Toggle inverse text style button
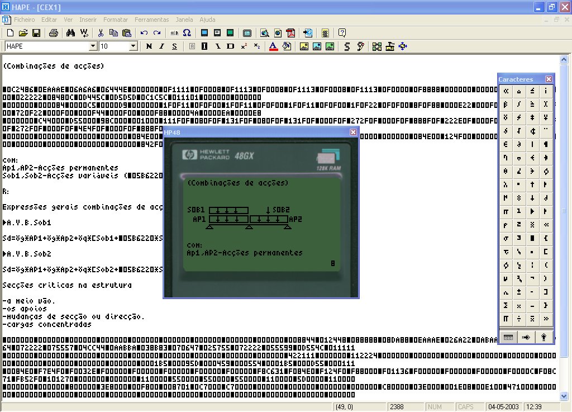This screenshot has height=412, width=572. point(204,46)
